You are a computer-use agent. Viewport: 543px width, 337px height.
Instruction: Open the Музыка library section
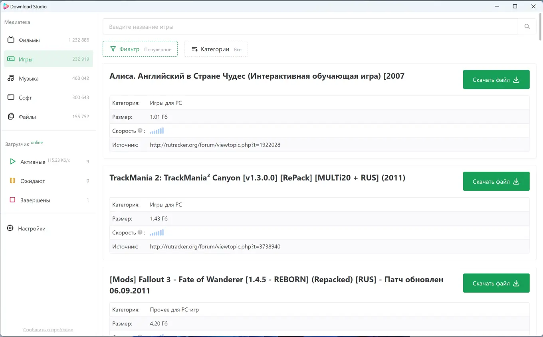pos(48,78)
